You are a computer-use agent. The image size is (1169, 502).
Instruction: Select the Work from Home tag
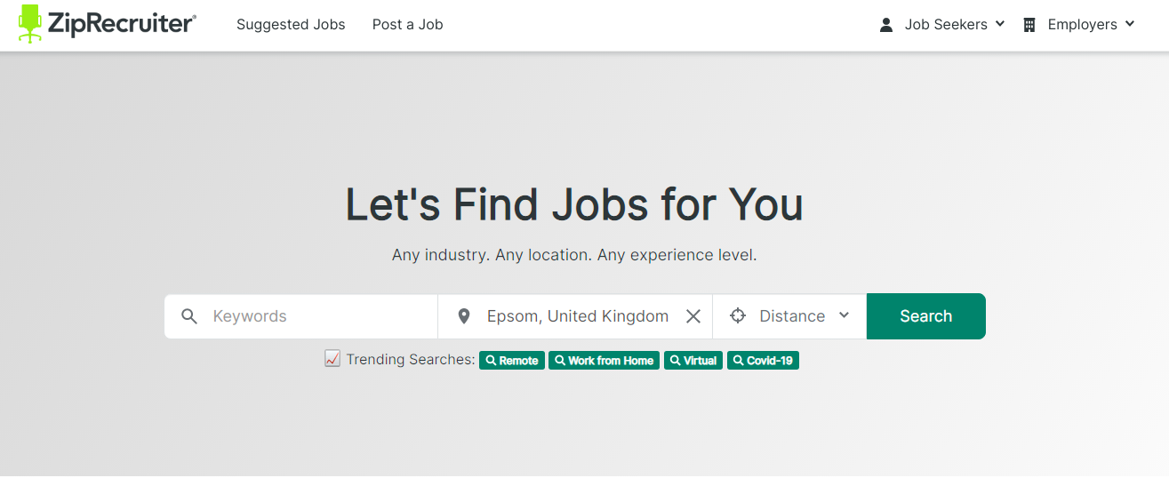click(604, 361)
